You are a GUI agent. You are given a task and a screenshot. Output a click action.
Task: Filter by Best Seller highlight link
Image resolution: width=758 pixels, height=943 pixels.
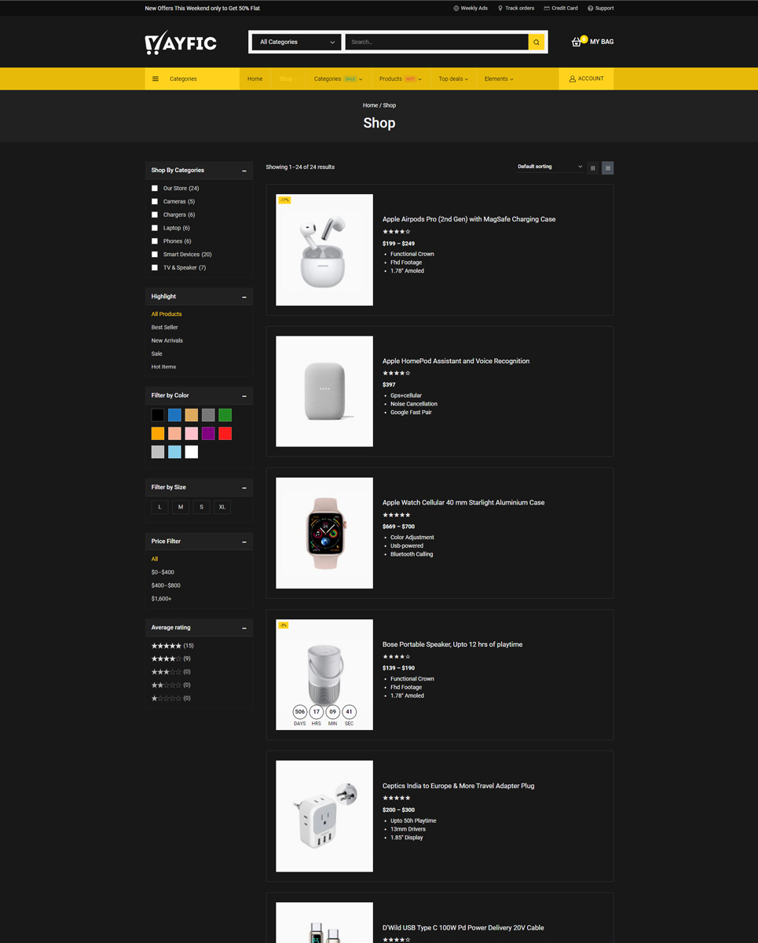point(165,328)
